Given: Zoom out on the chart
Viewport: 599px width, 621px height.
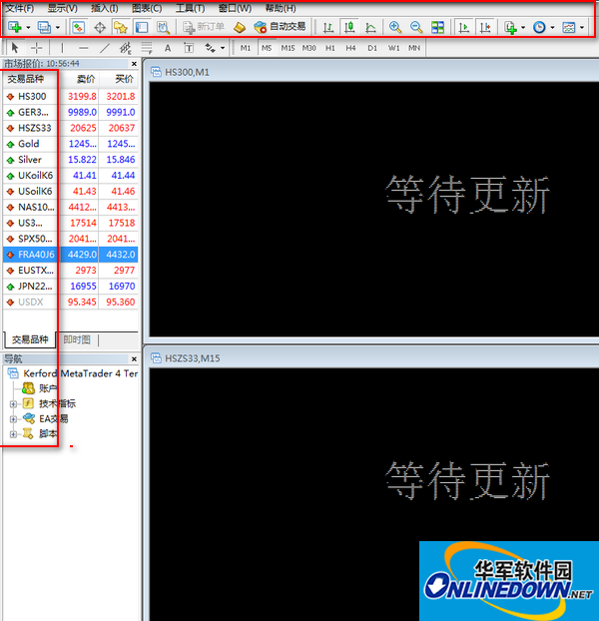Looking at the screenshot, I should (x=416, y=27).
